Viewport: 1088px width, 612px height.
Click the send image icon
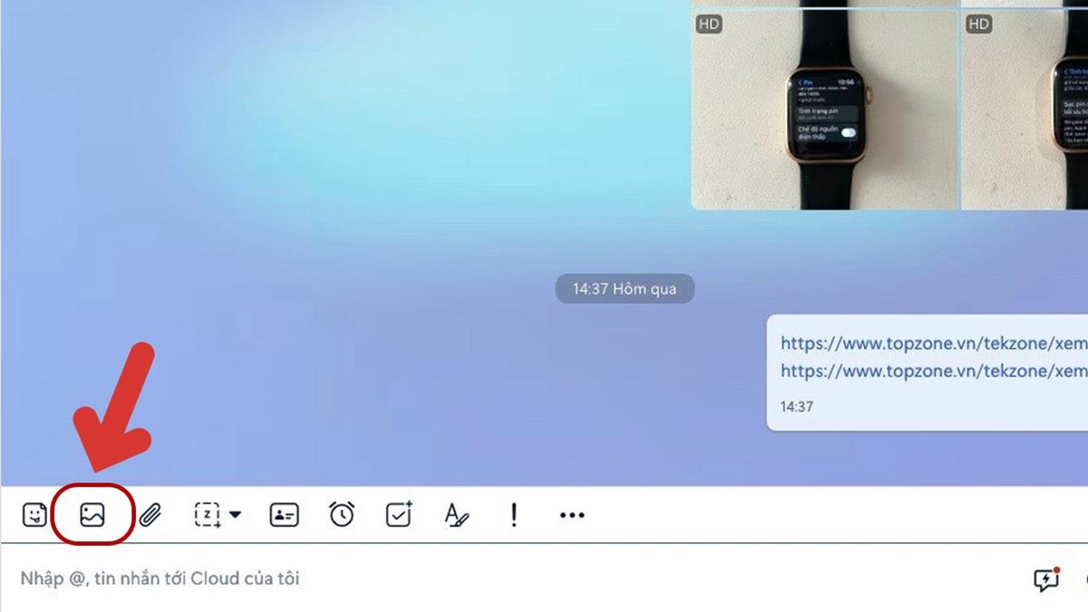click(92, 515)
